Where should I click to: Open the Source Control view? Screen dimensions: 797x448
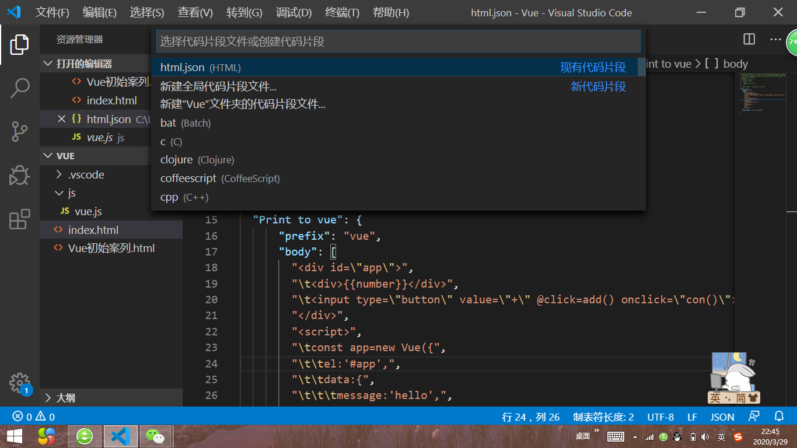point(20,131)
